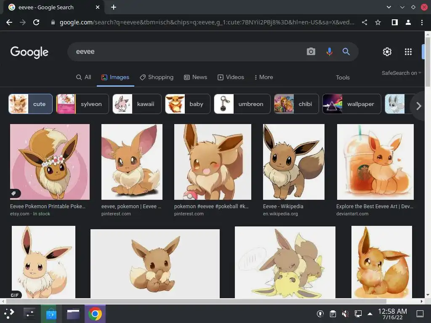Open the Wikipedia Eevee image
The height and width of the screenshot is (323, 431).
tap(293, 162)
